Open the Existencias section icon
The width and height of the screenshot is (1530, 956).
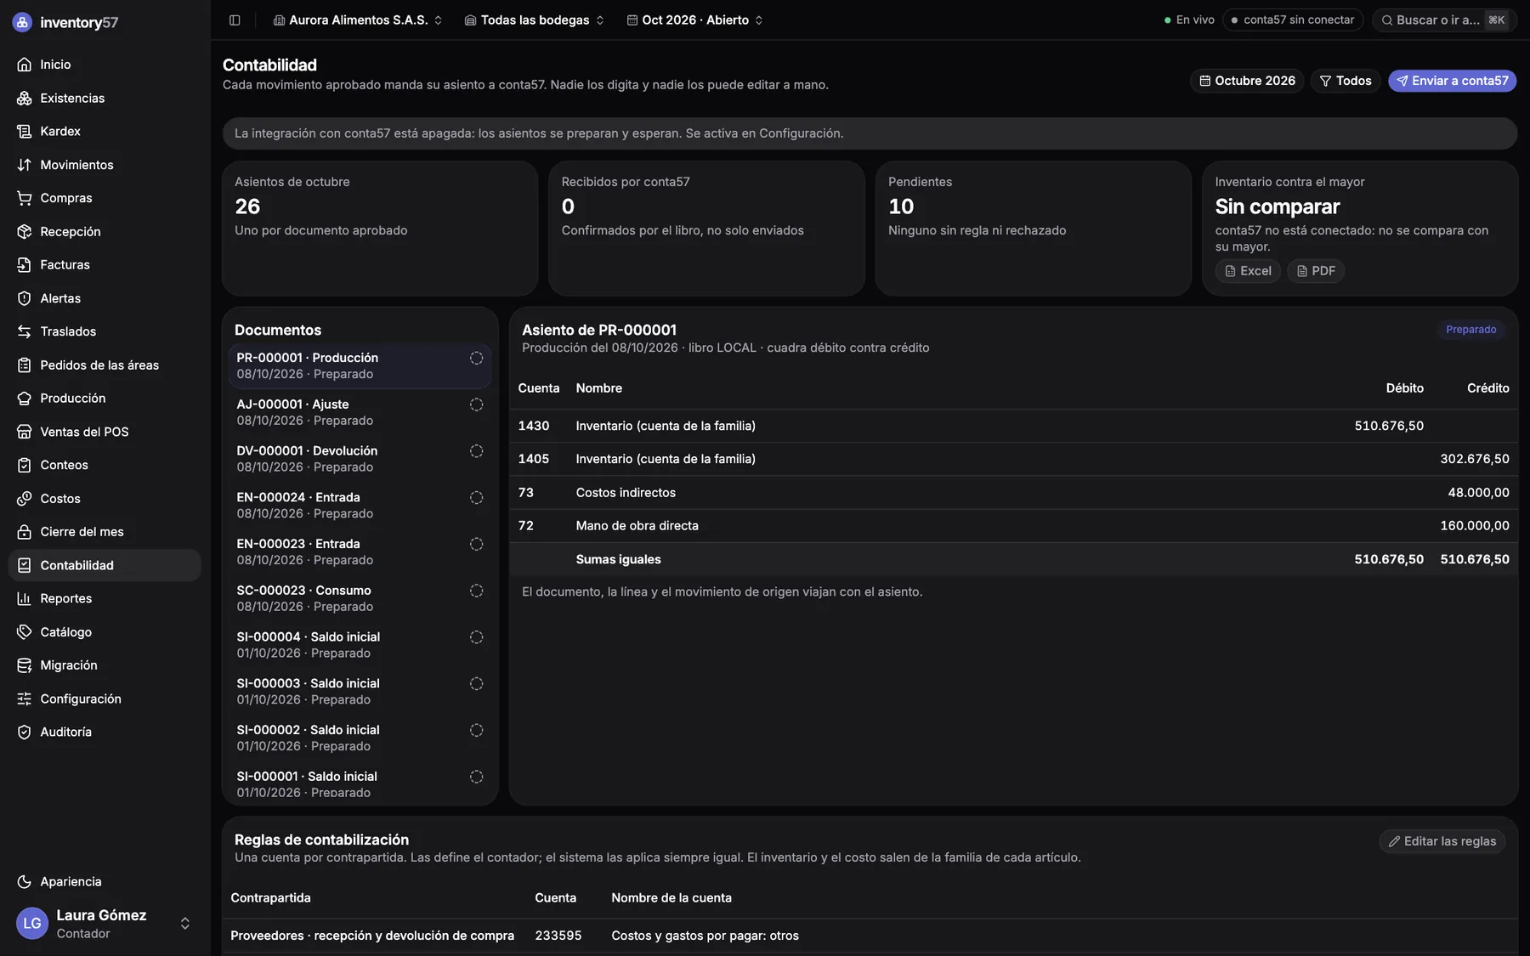click(24, 98)
